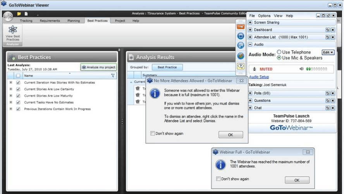Close the Dashboard pane with its X

point(333,30)
